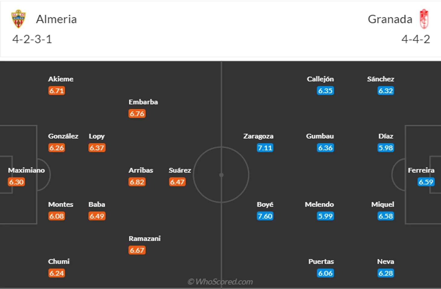Click the WhoScored.com watermark

(220, 282)
